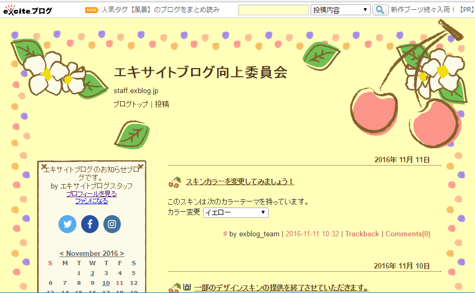475x293 pixels.
Task: Click the blog title エキサイトブログ向上委員会
Action: [200, 72]
